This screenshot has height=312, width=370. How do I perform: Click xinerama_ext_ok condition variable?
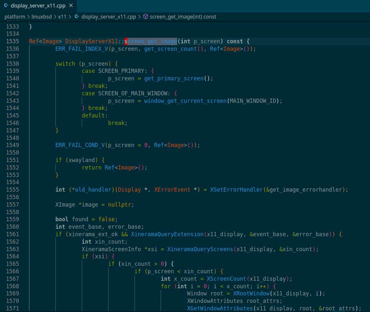(93, 234)
